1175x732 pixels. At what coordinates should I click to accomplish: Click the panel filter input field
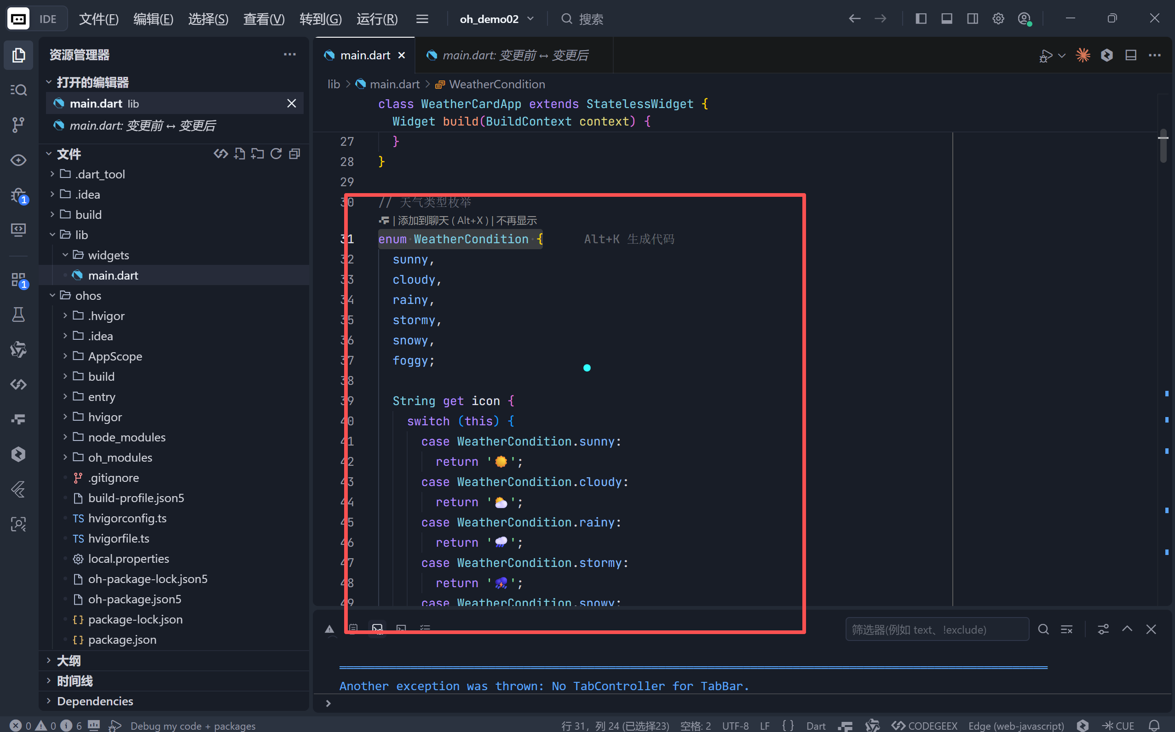coord(936,629)
